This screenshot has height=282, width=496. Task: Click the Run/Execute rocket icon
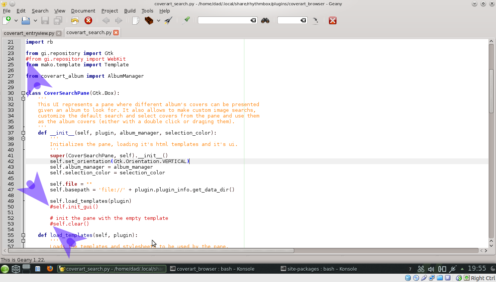tap(168, 20)
